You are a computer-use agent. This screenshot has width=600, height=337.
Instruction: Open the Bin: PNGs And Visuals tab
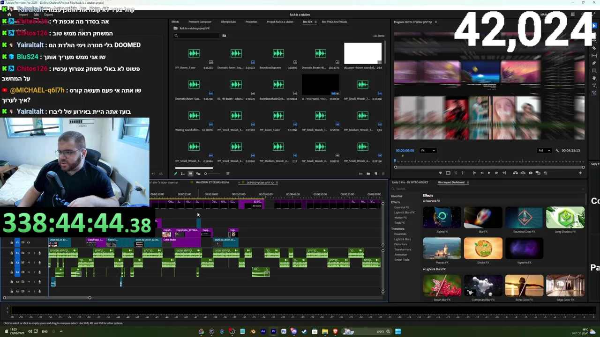(335, 22)
